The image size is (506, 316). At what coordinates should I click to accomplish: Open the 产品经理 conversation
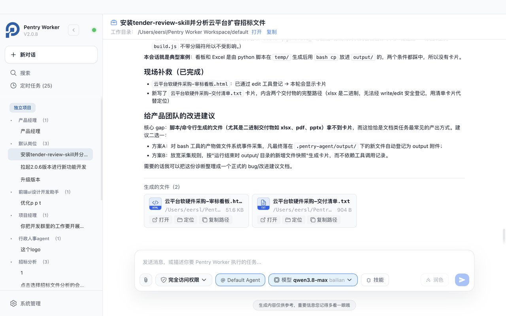tap(51, 131)
